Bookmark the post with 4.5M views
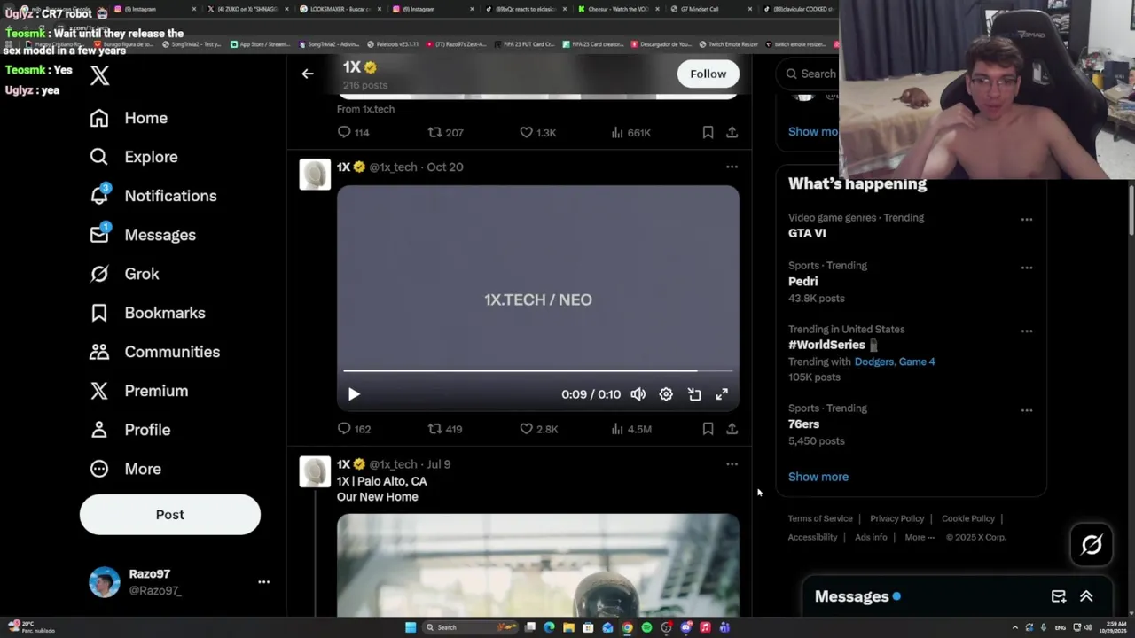 point(708,429)
